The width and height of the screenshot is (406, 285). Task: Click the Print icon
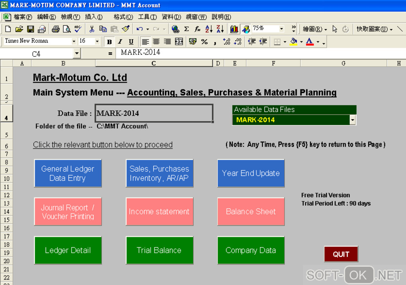(55, 29)
